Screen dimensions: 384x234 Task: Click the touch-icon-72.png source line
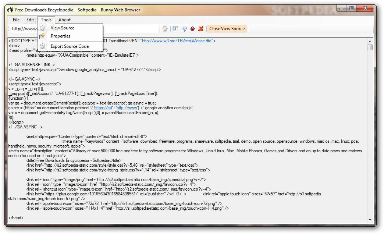(124, 203)
